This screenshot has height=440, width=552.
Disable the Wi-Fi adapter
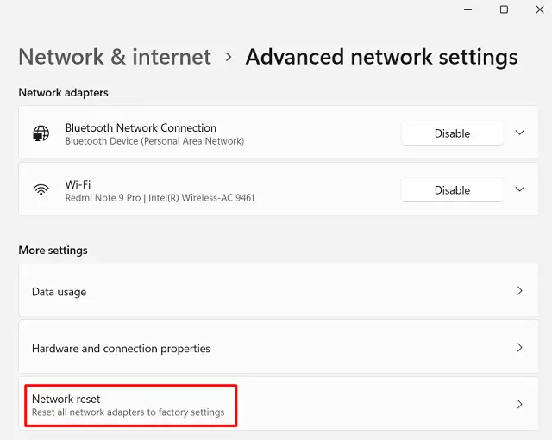tap(452, 190)
